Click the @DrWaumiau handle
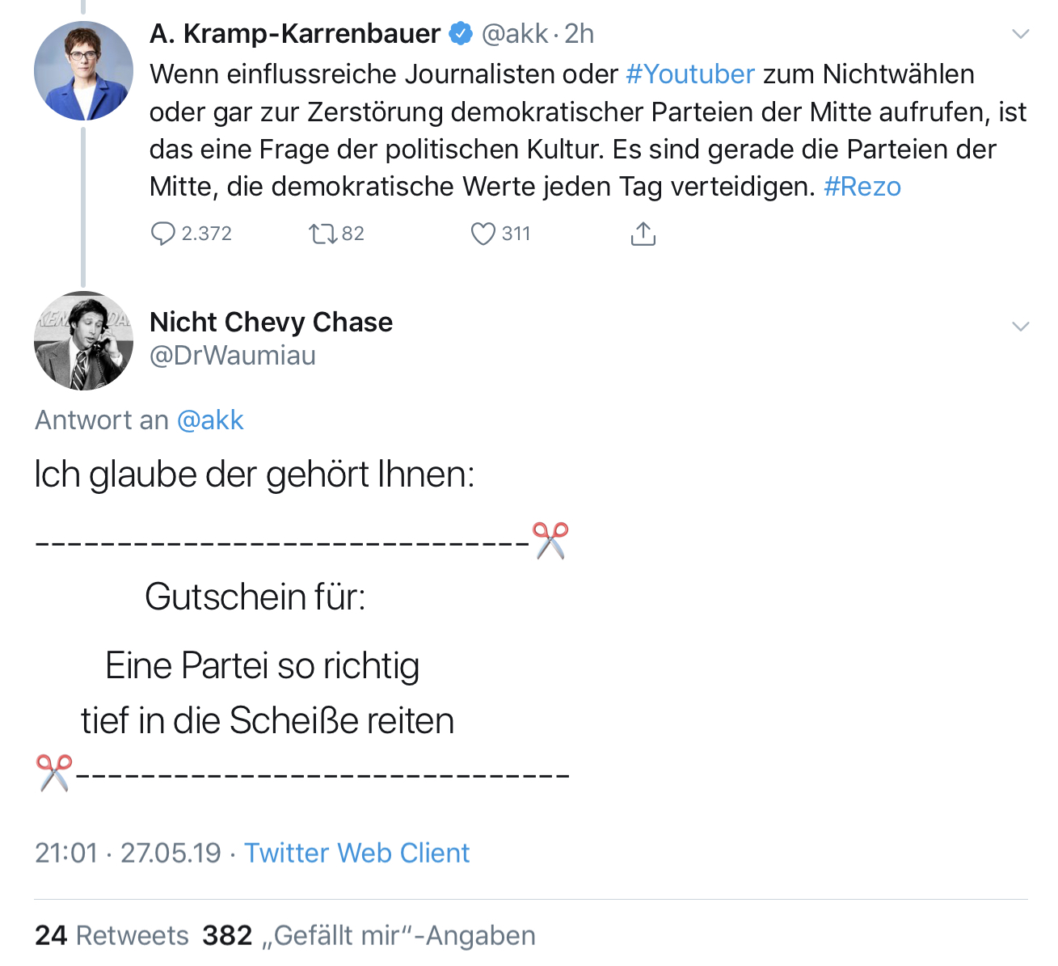The image size is (1058, 966). coord(233,356)
